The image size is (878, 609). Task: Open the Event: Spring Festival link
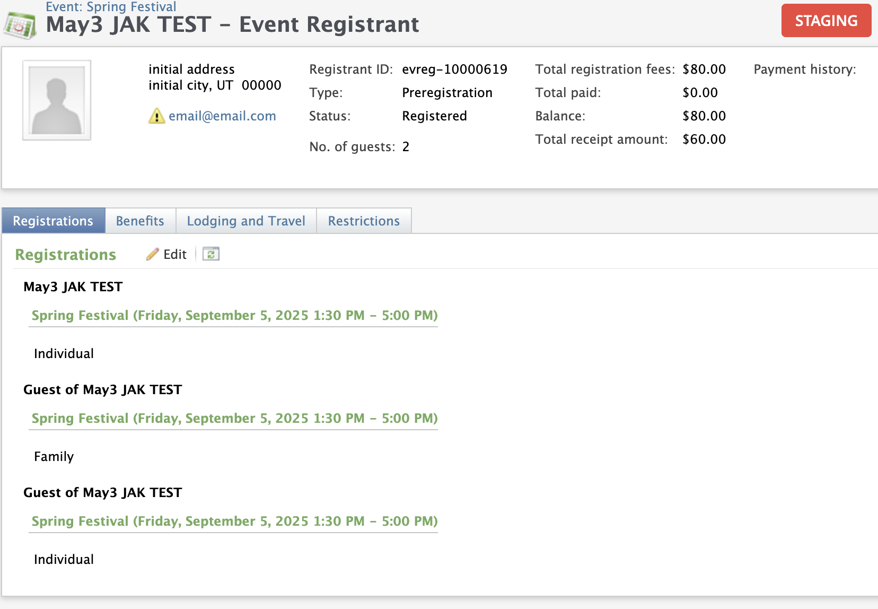coord(110,6)
